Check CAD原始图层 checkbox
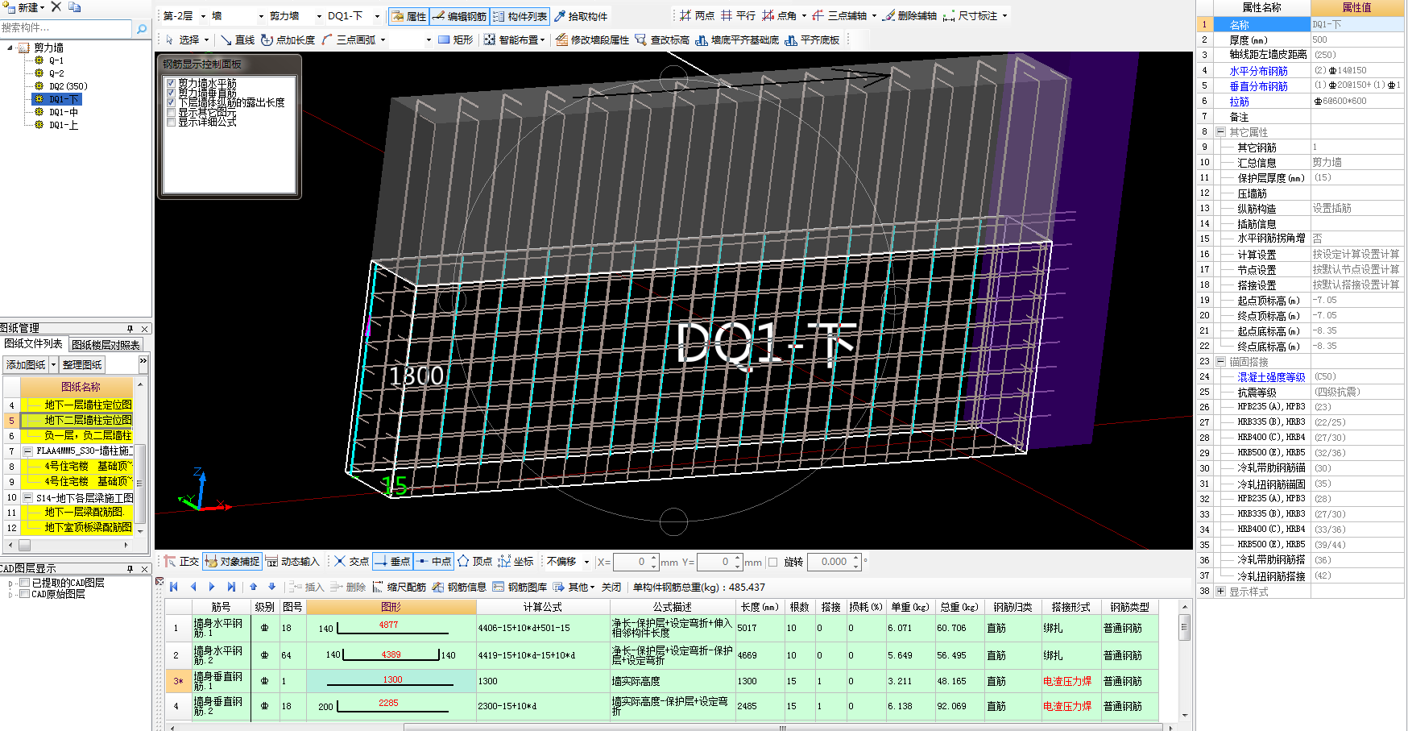Image resolution: width=1408 pixels, height=731 pixels. point(25,594)
